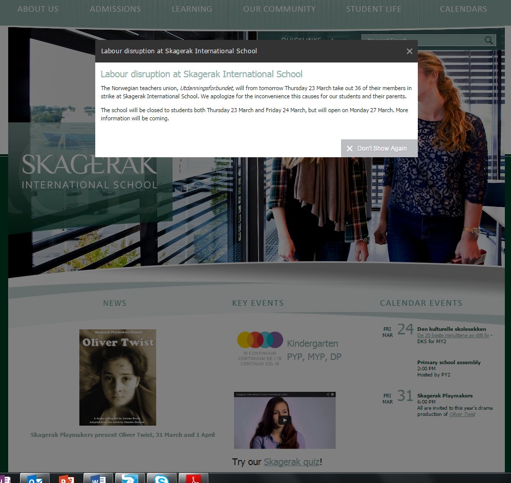Open PowerPoint from the taskbar
This screenshot has width=511, height=483.
(x=67, y=478)
